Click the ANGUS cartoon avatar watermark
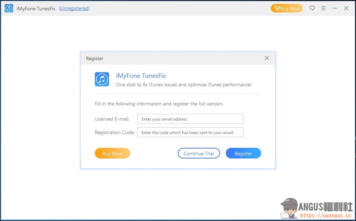 point(289,208)
